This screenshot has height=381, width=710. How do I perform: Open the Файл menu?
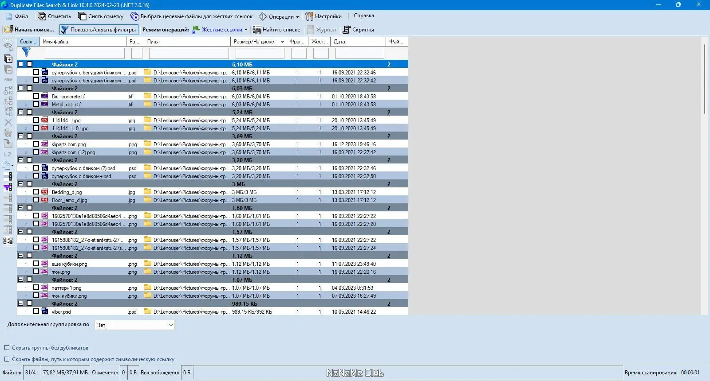pos(17,16)
